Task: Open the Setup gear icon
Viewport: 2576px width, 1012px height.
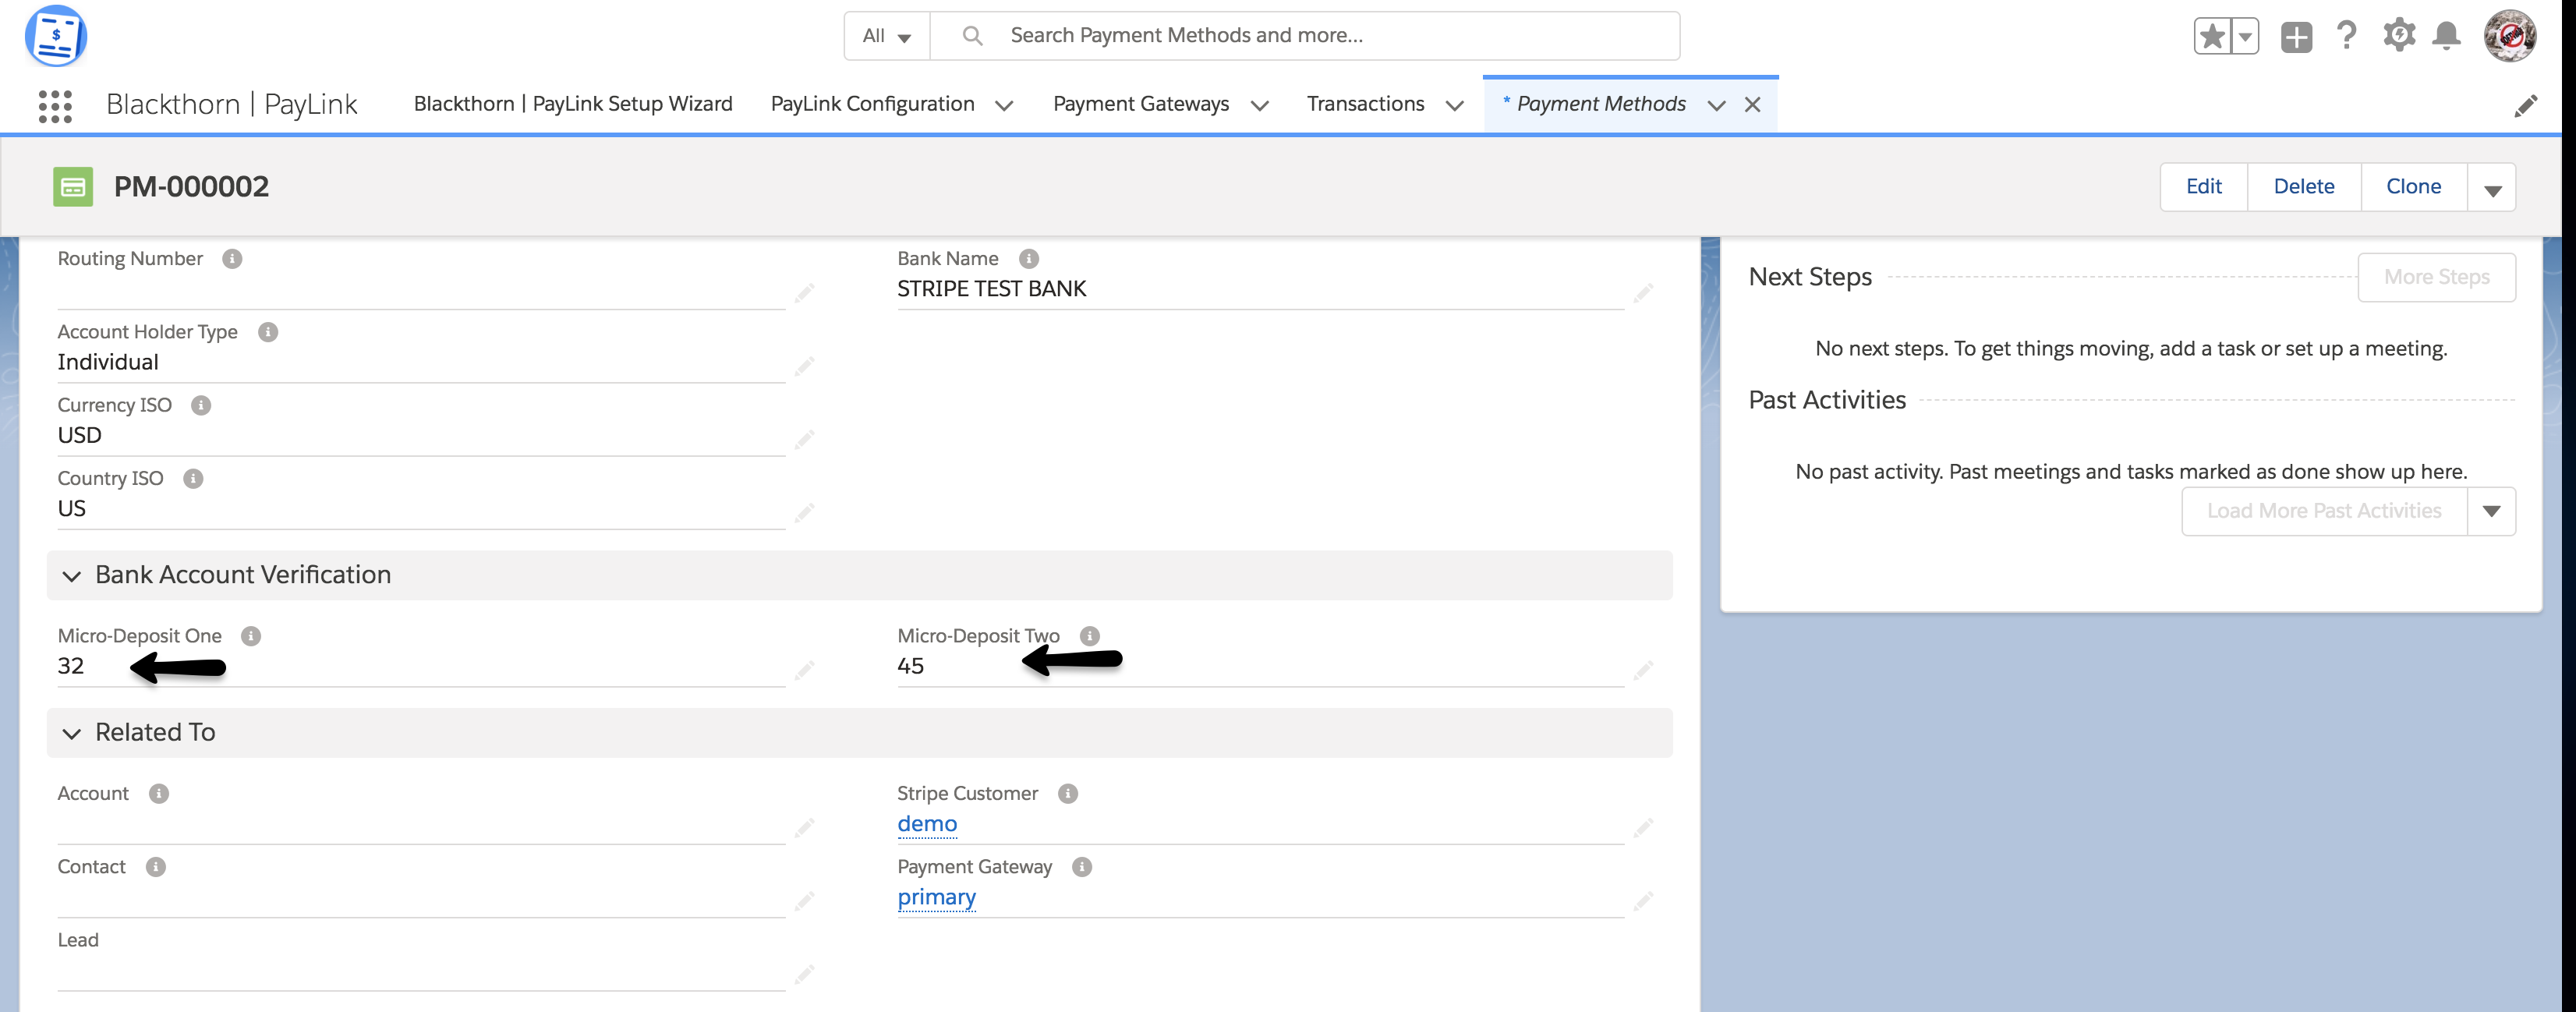Action: [2398, 36]
